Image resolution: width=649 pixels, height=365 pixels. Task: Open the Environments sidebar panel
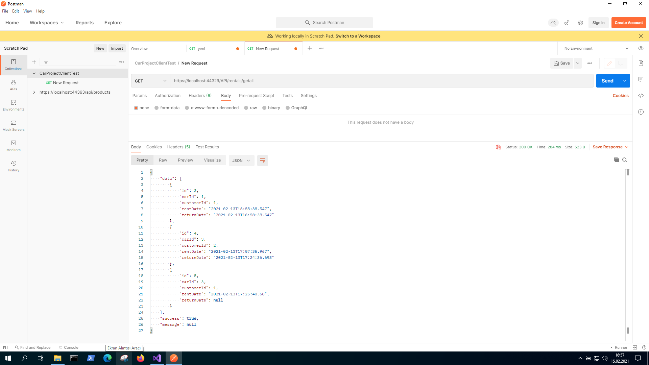[x=14, y=105]
